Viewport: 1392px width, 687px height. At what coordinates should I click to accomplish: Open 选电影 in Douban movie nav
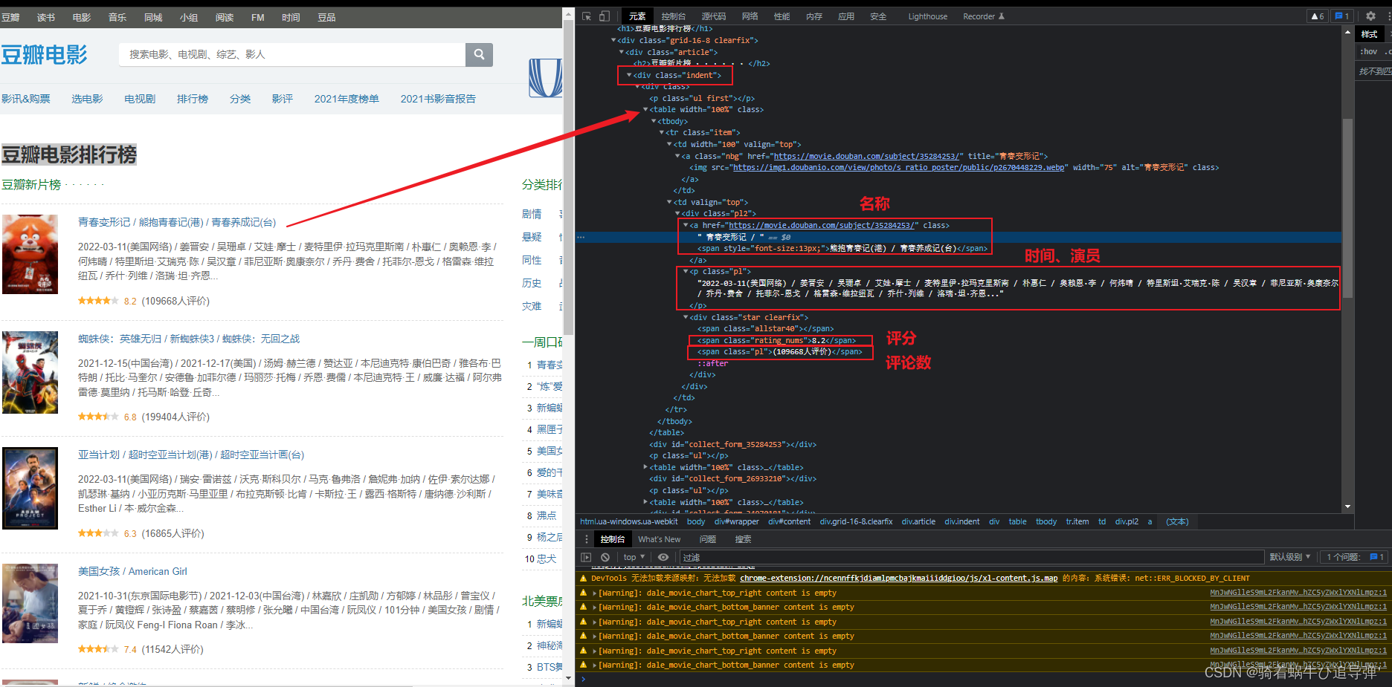pos(87,99)
